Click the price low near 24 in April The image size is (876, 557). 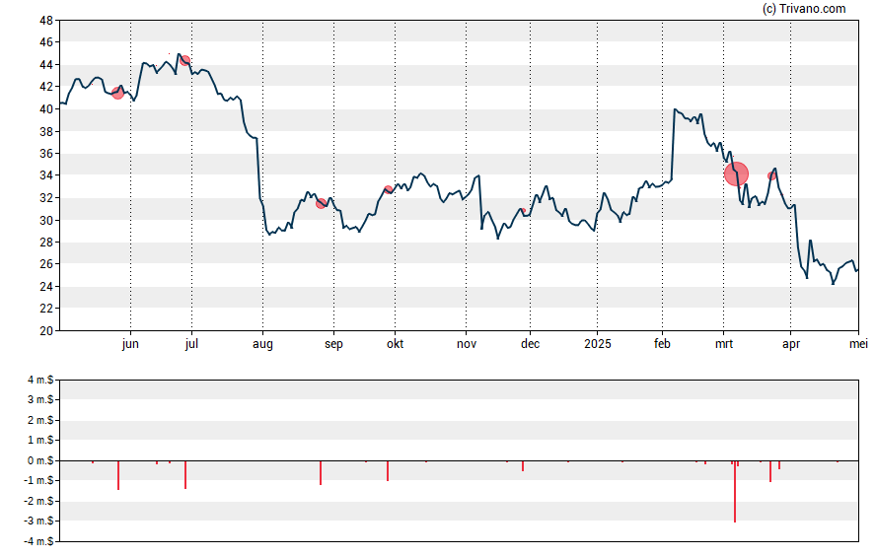click(833, 284)
